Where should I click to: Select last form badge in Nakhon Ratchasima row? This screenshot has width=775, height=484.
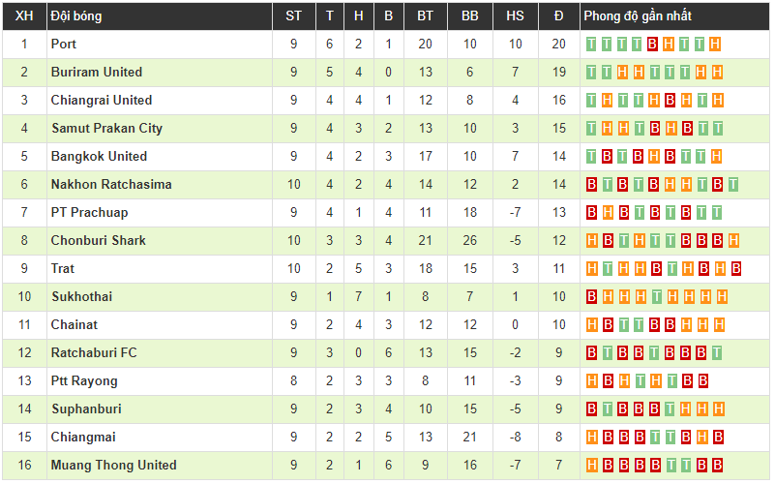732,184
